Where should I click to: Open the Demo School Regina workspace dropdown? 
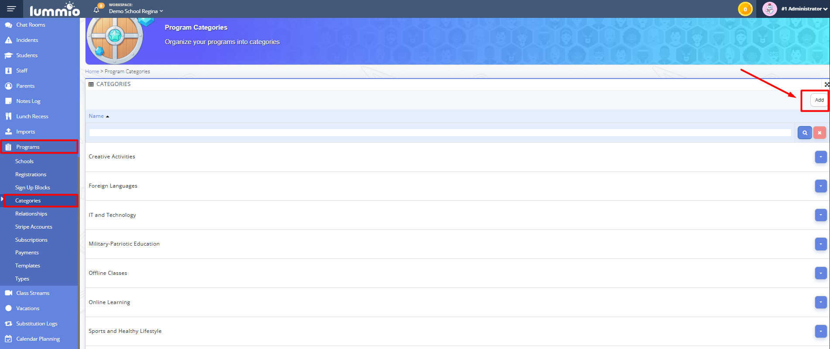click(x=136, y=11)
